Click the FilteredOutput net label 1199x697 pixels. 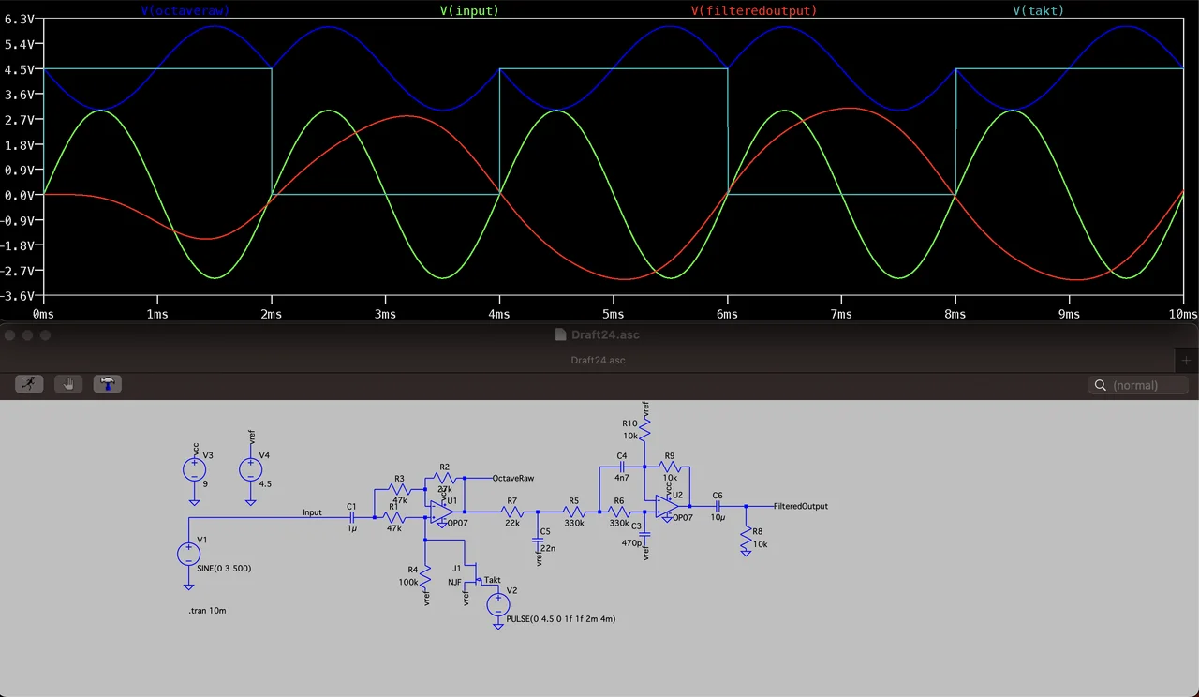coord(800,506)
